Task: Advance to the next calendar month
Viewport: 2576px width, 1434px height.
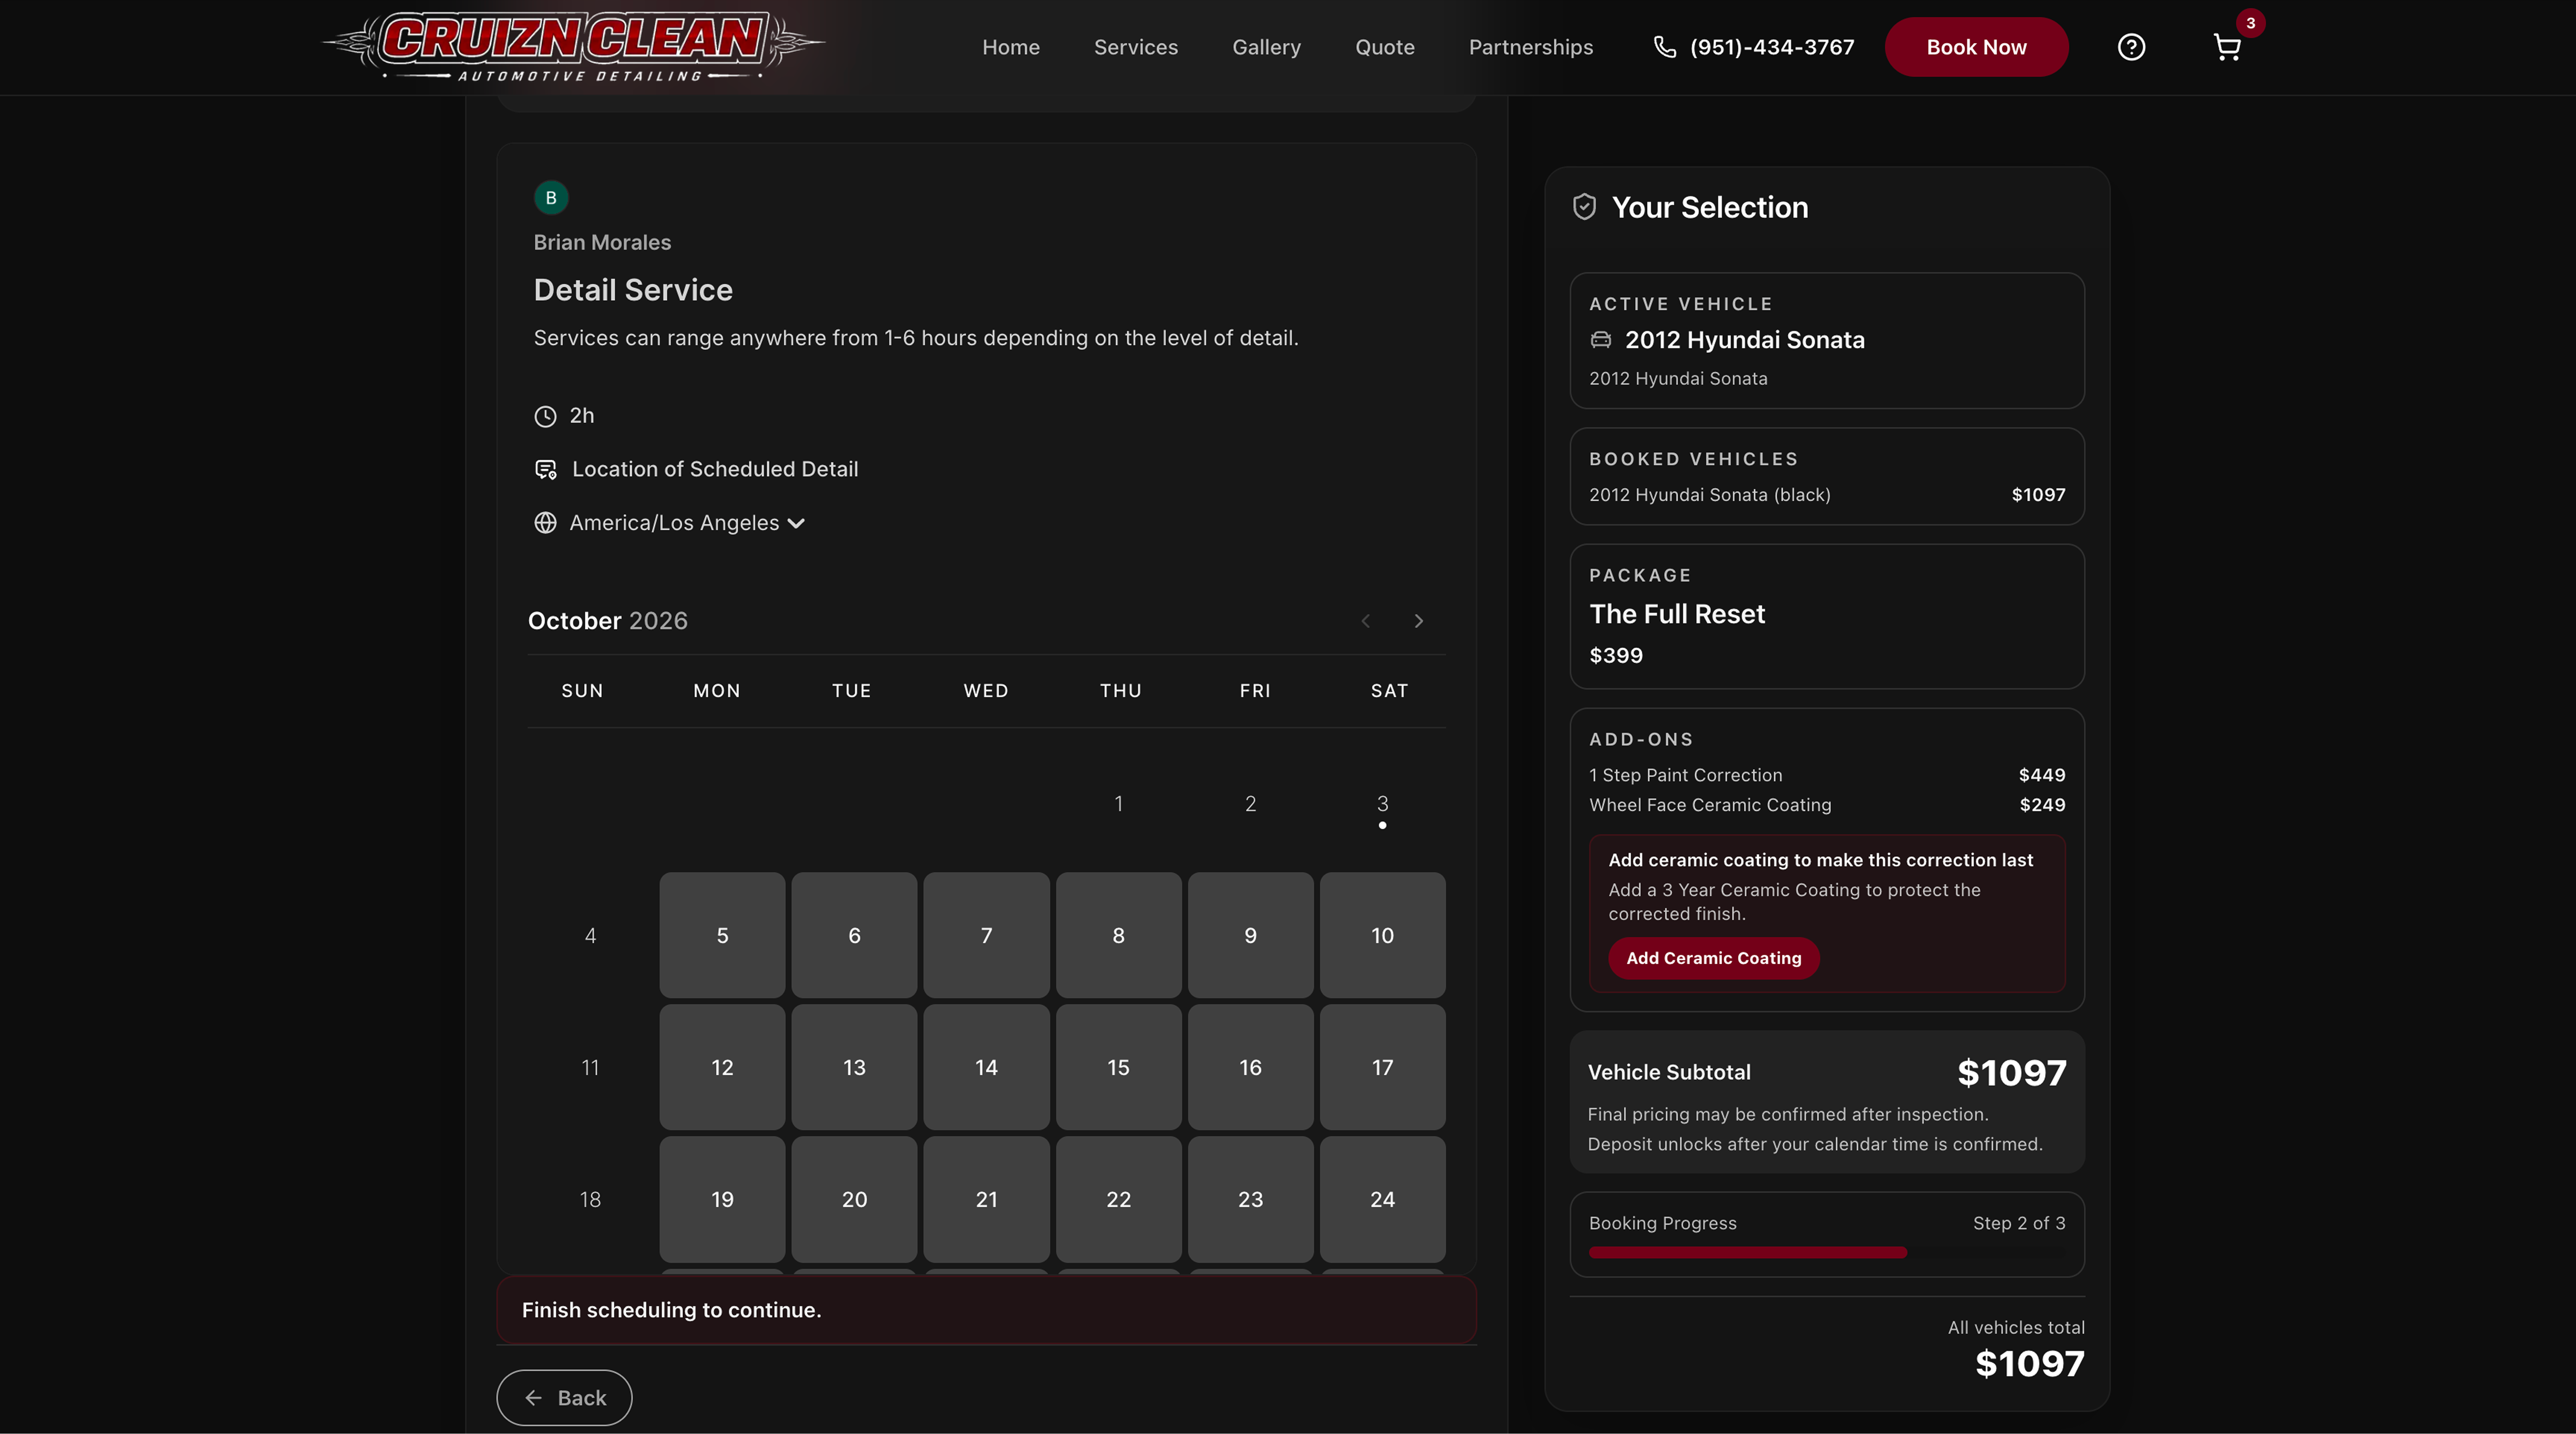Action: coord(1418,621)
